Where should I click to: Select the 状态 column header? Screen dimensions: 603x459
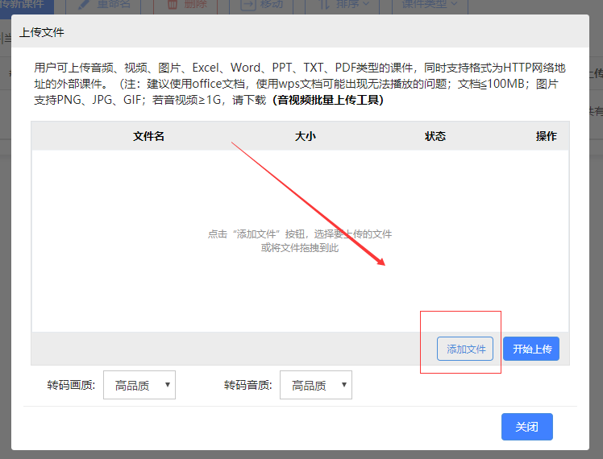pos(435,136)
